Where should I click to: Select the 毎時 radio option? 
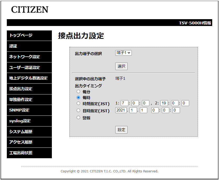click(x=78, y=97)
